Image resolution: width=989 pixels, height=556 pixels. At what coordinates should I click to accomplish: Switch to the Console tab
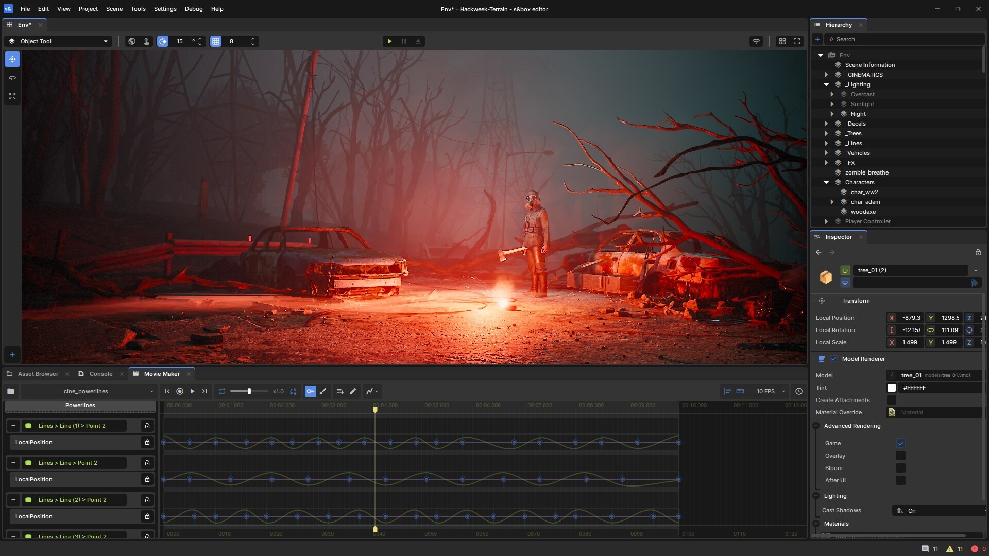pyautogui.click(x=100, y=374)
